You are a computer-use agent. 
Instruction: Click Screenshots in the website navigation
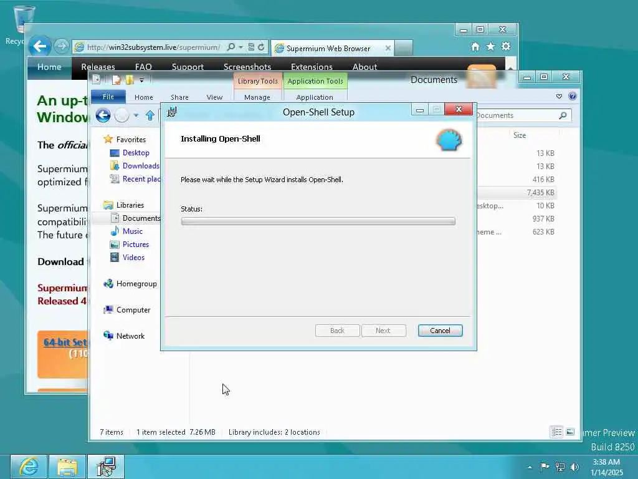click(247, 67)
